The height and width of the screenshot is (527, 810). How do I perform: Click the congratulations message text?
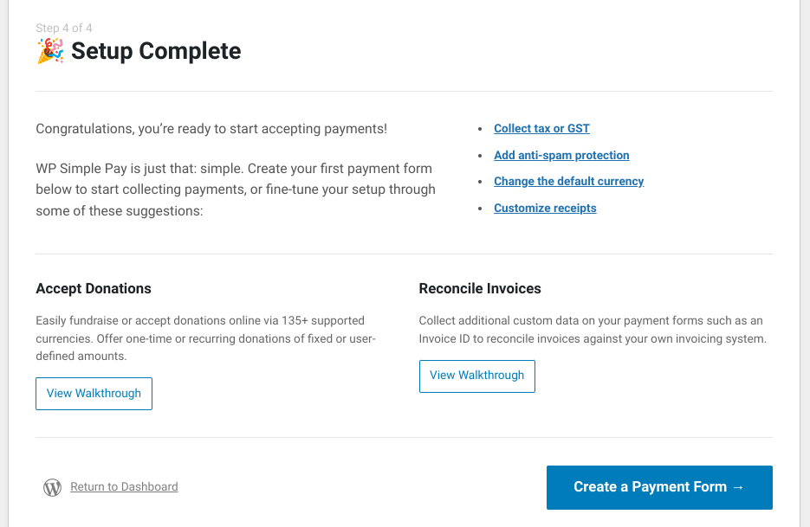211,128
